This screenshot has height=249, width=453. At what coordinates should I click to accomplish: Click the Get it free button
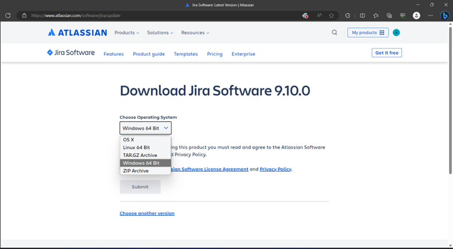(386, 53)
